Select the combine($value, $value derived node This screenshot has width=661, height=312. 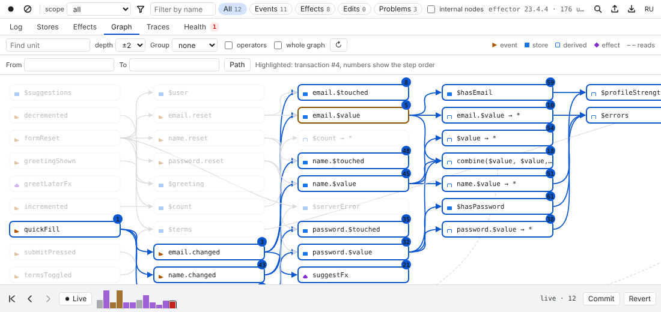pos(498,161)
